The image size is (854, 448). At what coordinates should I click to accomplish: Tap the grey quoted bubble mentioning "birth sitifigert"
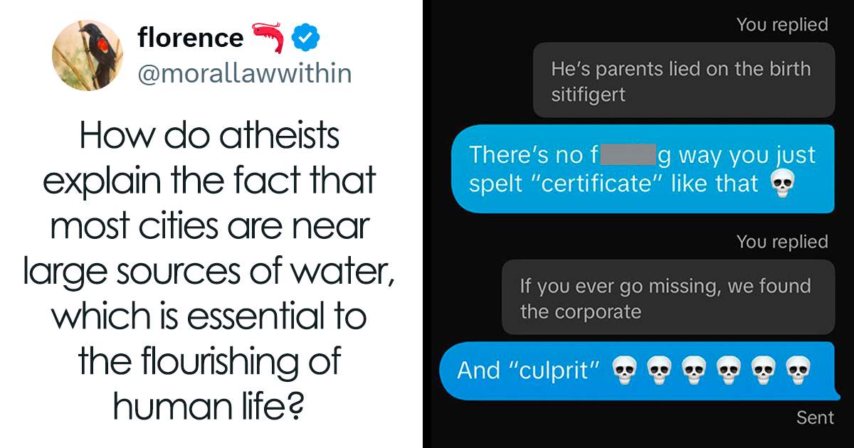pos(683,80)
